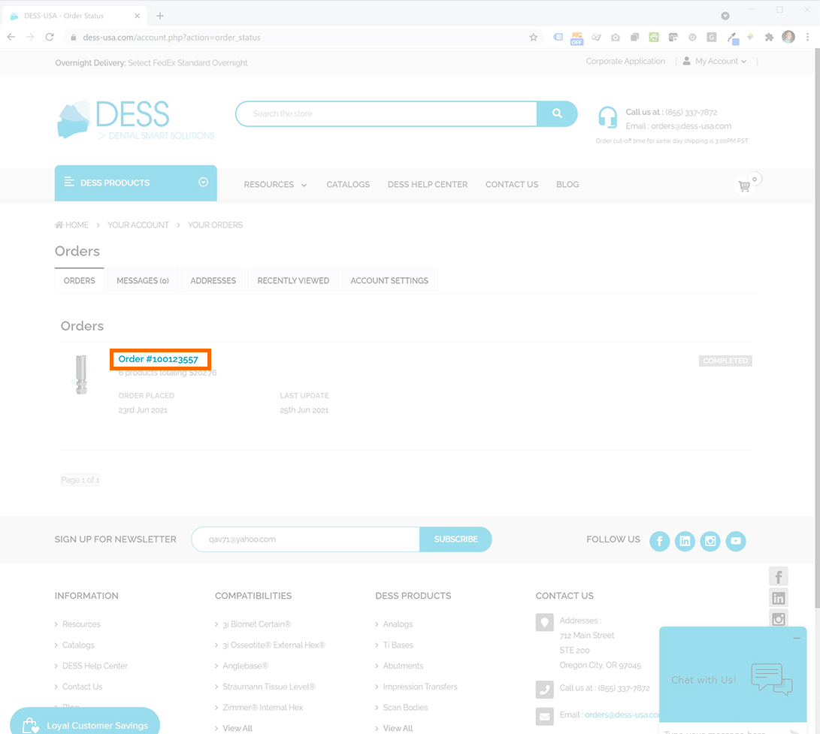Viewport: 820px width, 734px height.
Task: Click in the Search the store field
Action: click(x=386, y=113)
